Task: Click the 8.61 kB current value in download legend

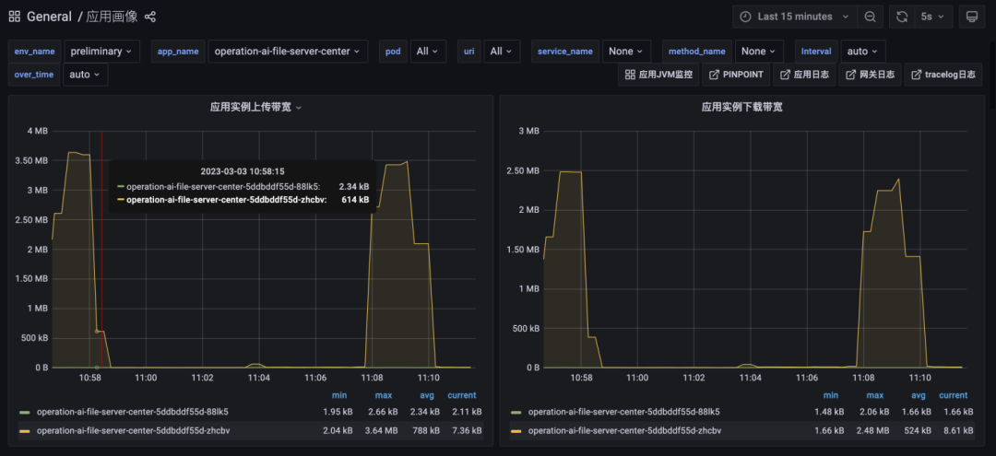Action: pos(957,430)
